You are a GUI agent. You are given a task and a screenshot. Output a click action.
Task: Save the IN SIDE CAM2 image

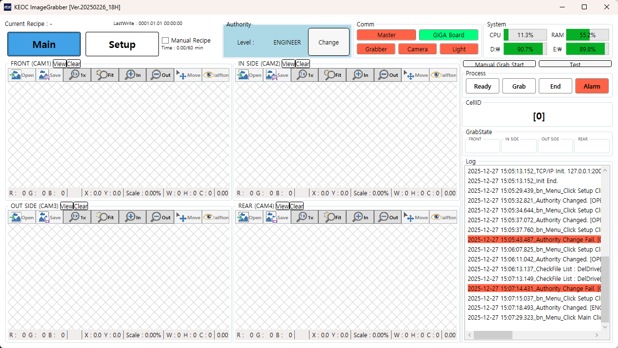(277, 75)
